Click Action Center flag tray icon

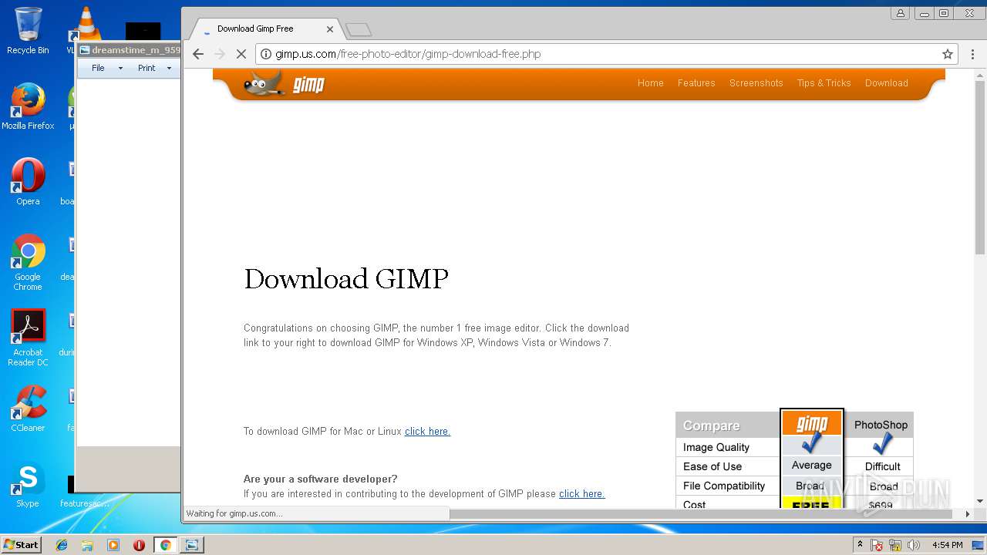(877, 545)
